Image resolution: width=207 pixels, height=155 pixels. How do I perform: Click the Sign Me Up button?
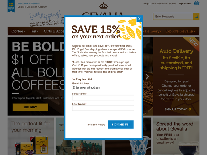[121, 125]
